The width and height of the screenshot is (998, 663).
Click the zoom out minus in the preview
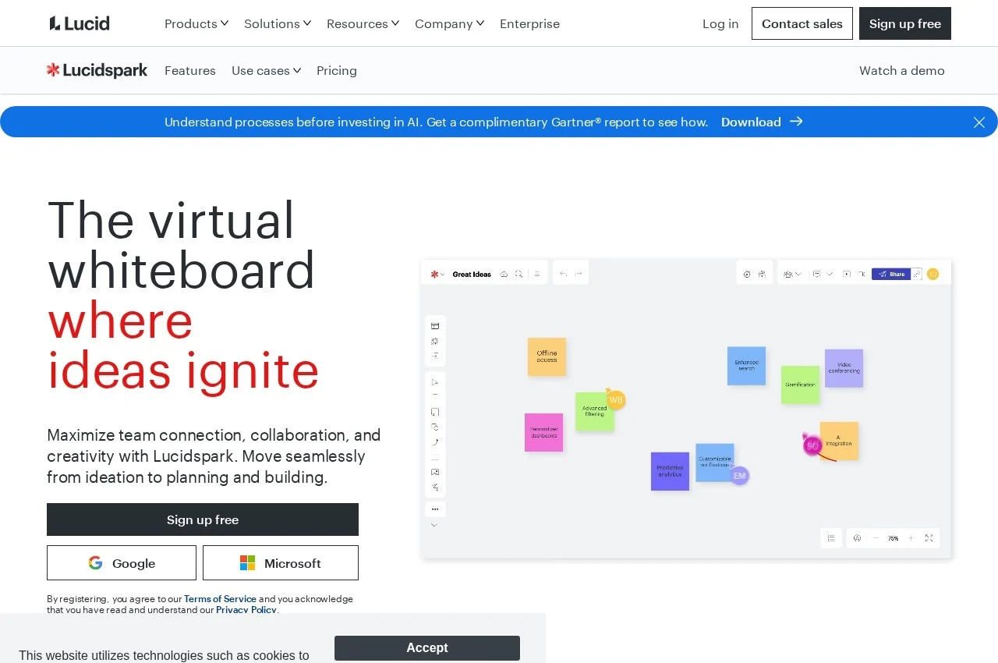[x=876, y=538]
